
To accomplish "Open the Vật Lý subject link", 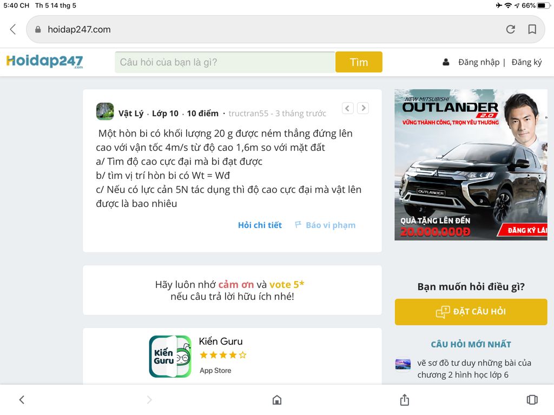I will [131, 113].
